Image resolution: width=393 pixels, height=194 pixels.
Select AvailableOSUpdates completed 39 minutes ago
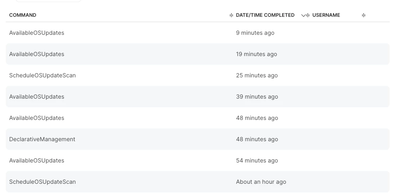tap(198, 97)
